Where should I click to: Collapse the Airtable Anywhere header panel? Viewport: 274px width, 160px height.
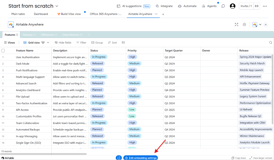pyautogui.click(x=266, y=24)
